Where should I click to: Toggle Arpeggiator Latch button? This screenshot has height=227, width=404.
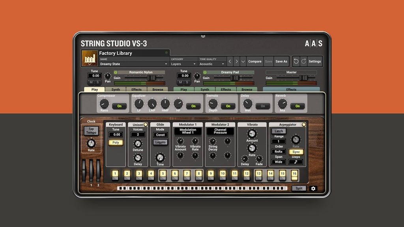[x=279, y=131]
